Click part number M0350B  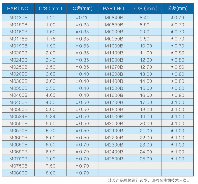click(18, 88)
